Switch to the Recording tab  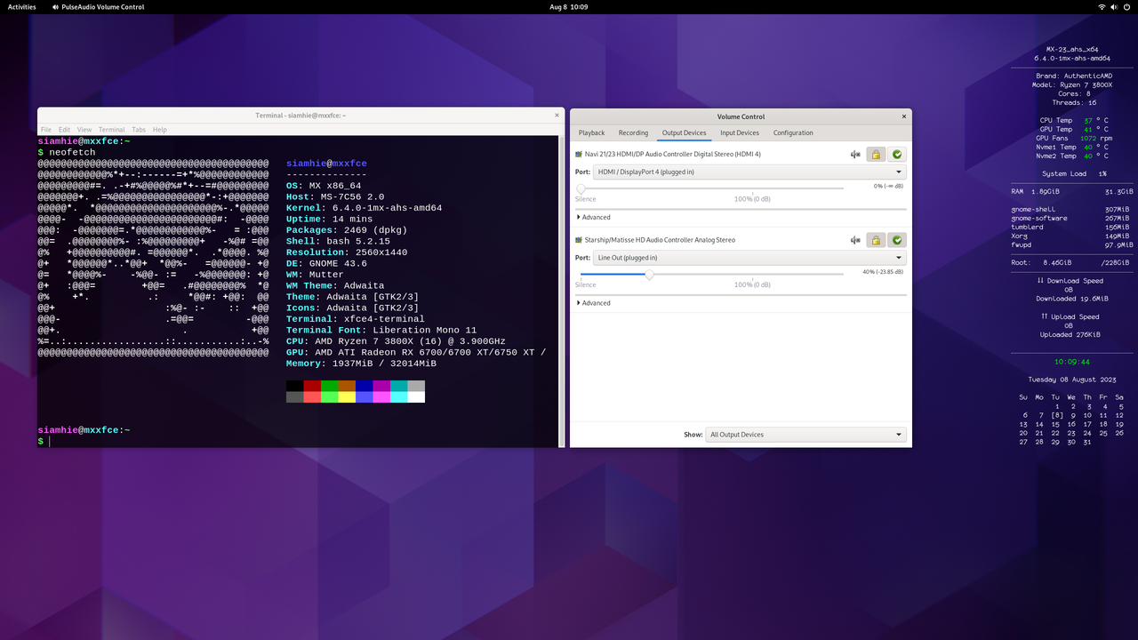tap(633, 133)
